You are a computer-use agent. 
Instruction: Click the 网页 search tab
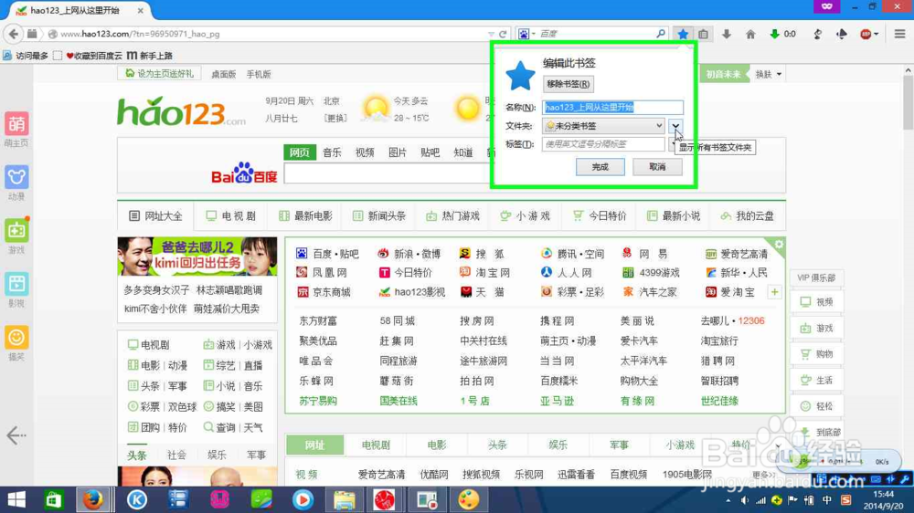[300, 152]
